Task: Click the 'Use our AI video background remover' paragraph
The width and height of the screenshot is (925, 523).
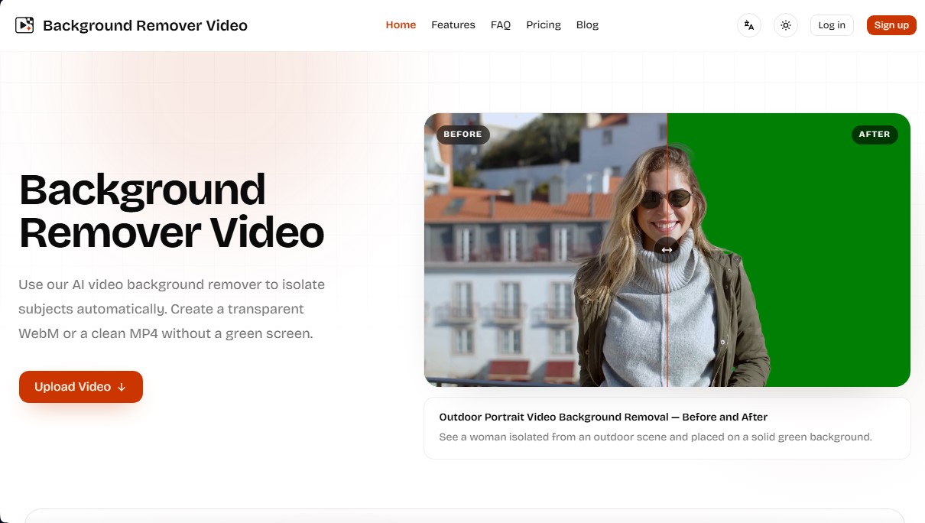Action: click(x=172, y=309)
